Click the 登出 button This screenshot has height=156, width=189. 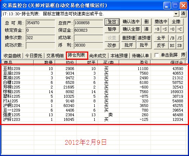click(112, 22)
